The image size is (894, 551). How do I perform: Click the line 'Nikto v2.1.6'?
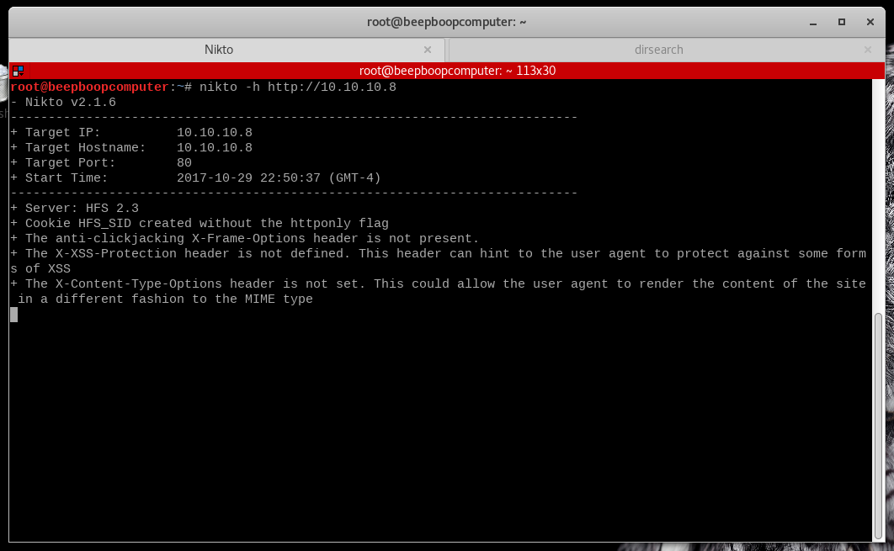click(70, 103)
